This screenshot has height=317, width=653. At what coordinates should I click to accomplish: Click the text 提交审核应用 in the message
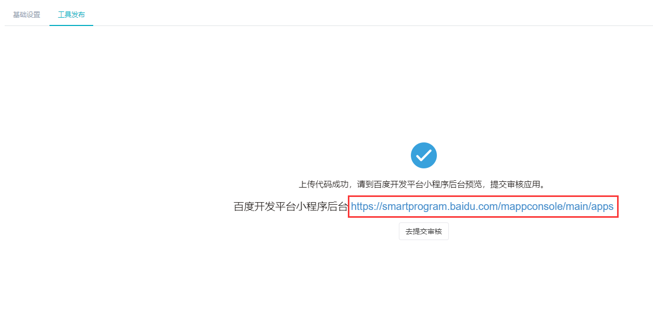515,184
